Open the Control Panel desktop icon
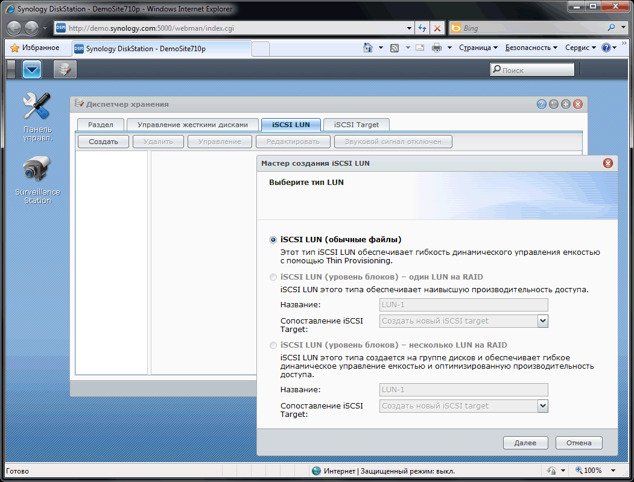The image size is (634, 482). (x=37, y=108)
